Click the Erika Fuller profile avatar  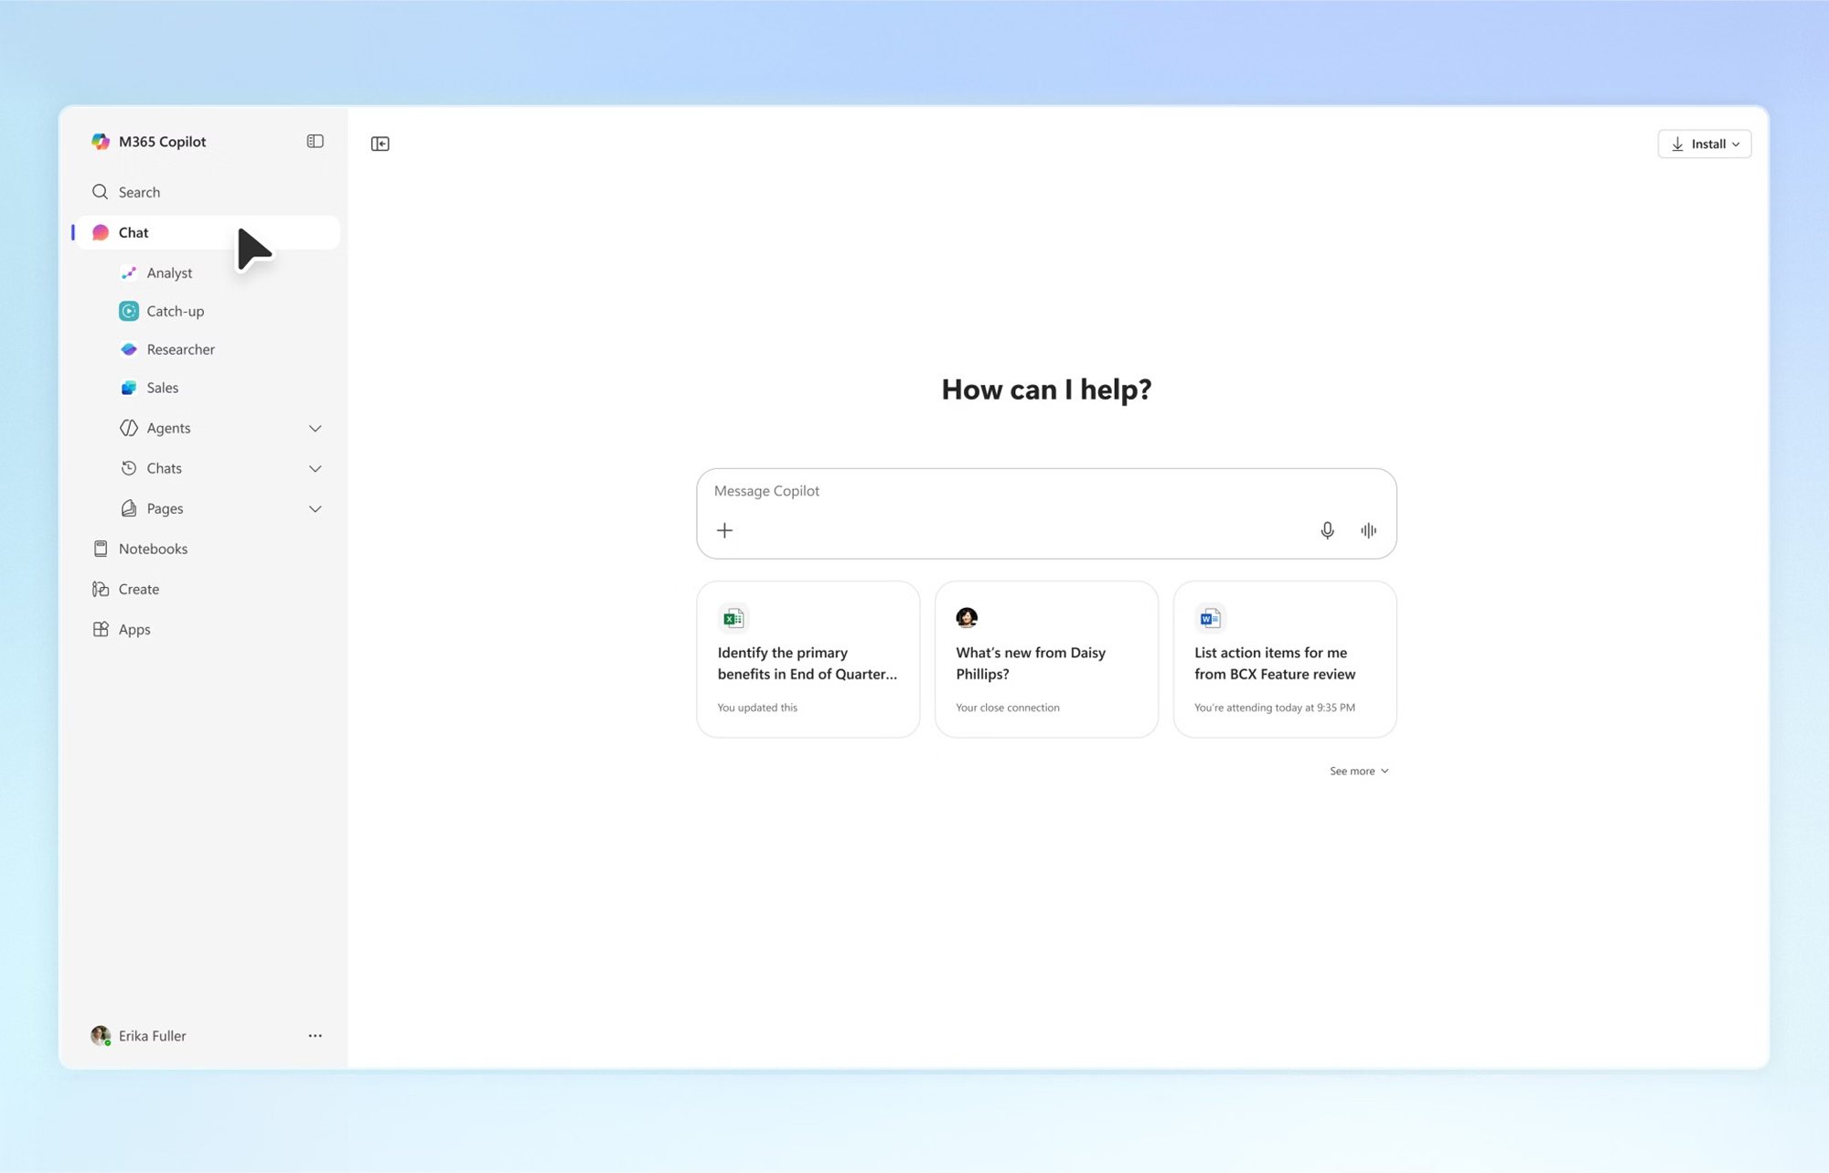pos(101,1036)
